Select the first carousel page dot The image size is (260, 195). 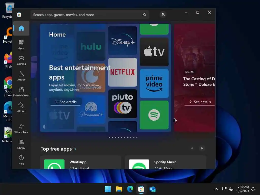click(109, 137)
